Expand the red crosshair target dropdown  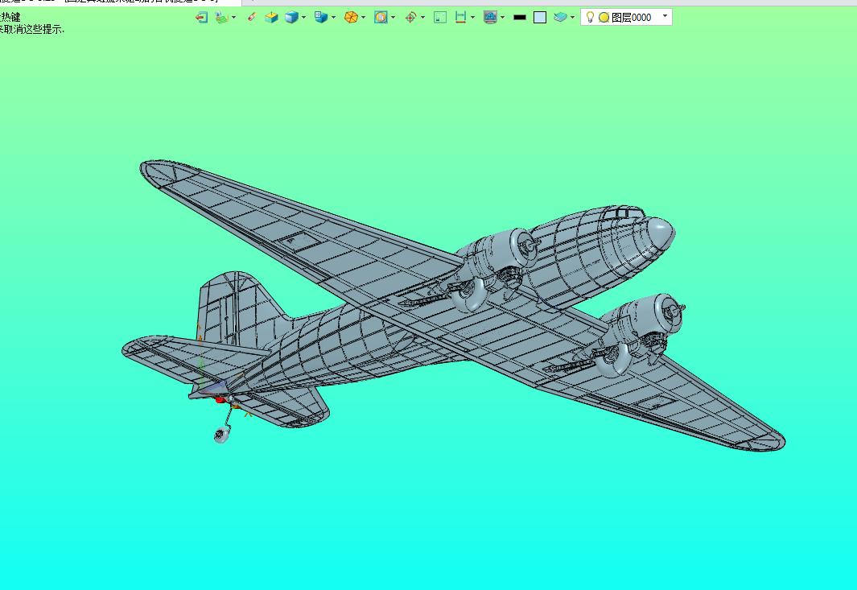423,18
